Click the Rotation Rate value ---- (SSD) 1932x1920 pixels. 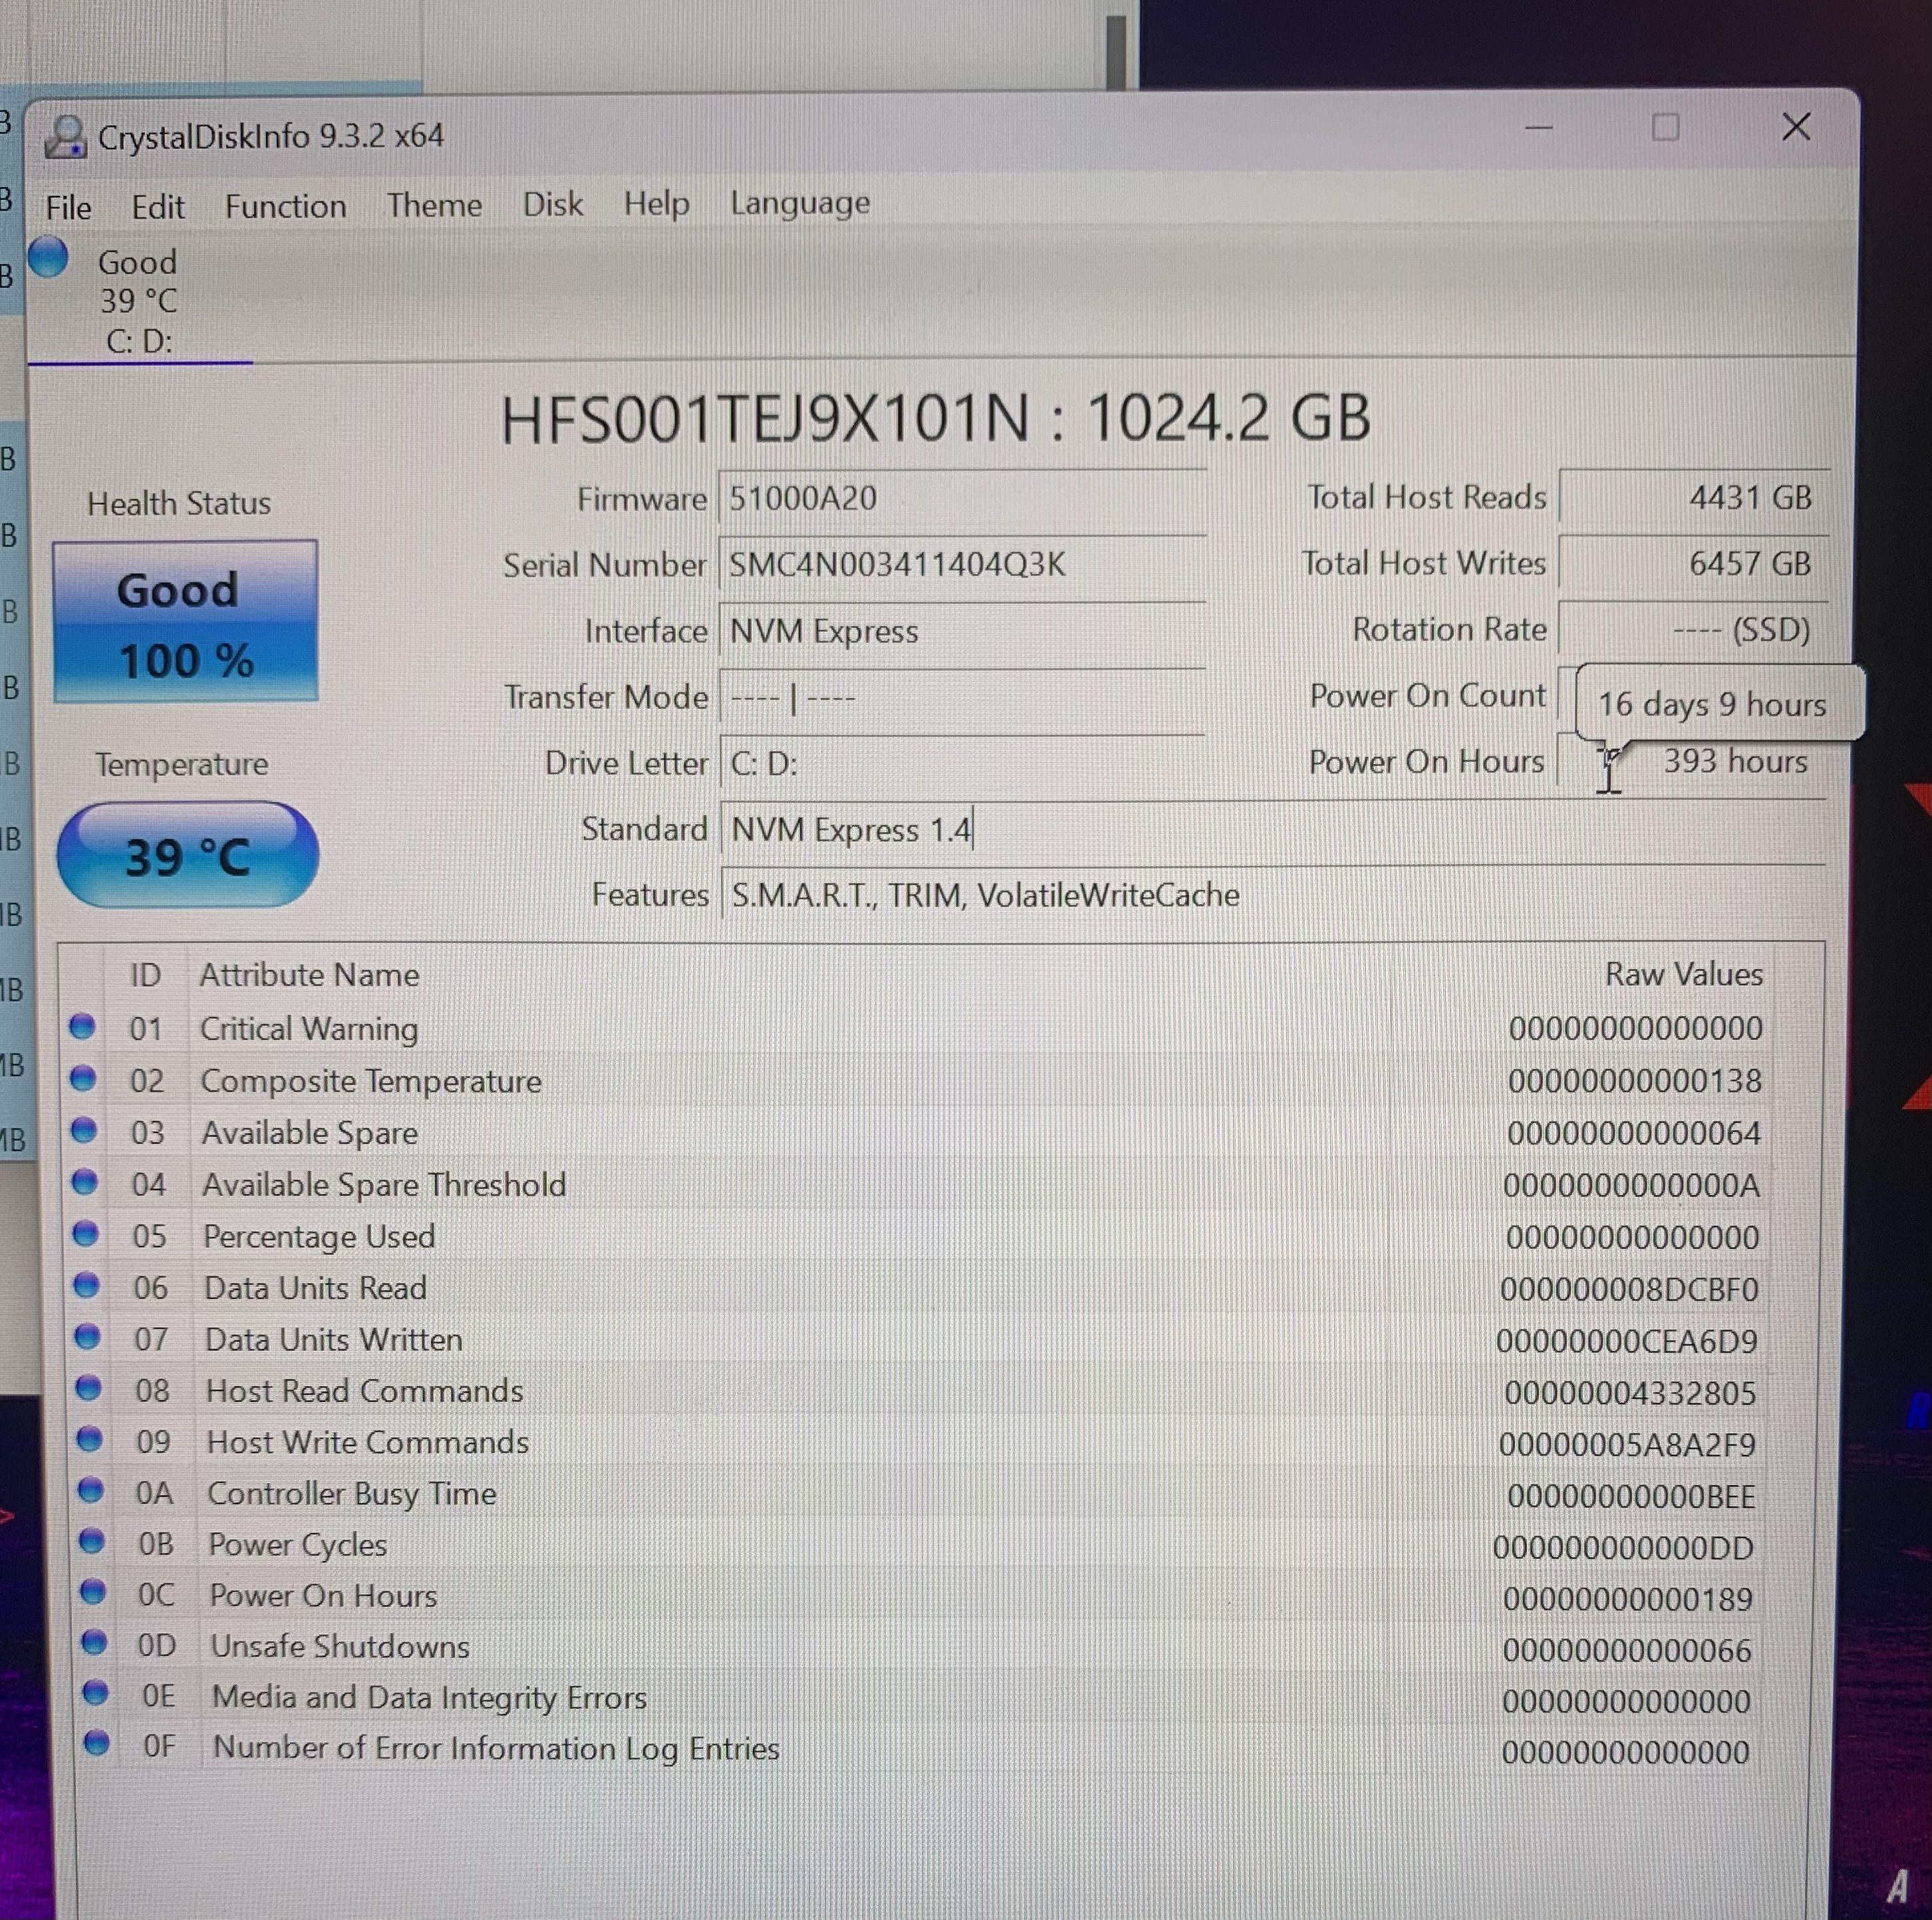point(1694,629)
